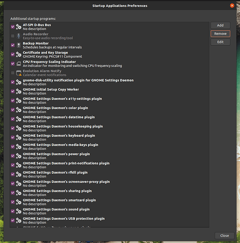Enable Evolution Alarm Notify checkbox

pyautogui.click(x=13, y=73)
